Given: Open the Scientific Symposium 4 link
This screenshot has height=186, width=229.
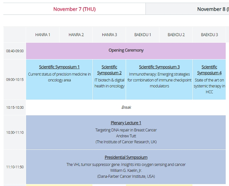Looking at the screenshot, I should pyautogui.click(x=209, y=70).
